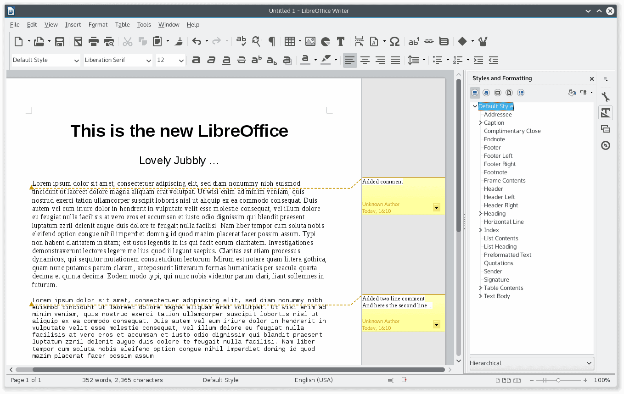Expand the Caption style tree node
The width and height of the screenshot is (624, 394).
480,123
